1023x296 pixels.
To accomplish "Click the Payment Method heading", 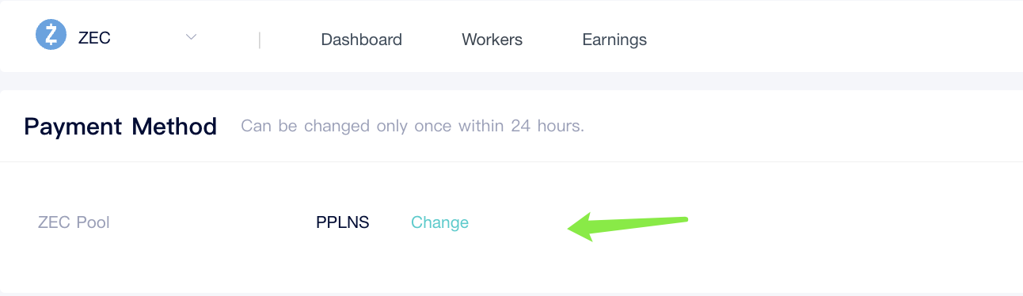I will tap(120, 127).
